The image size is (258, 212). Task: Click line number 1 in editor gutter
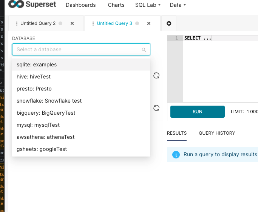(176, 38)
